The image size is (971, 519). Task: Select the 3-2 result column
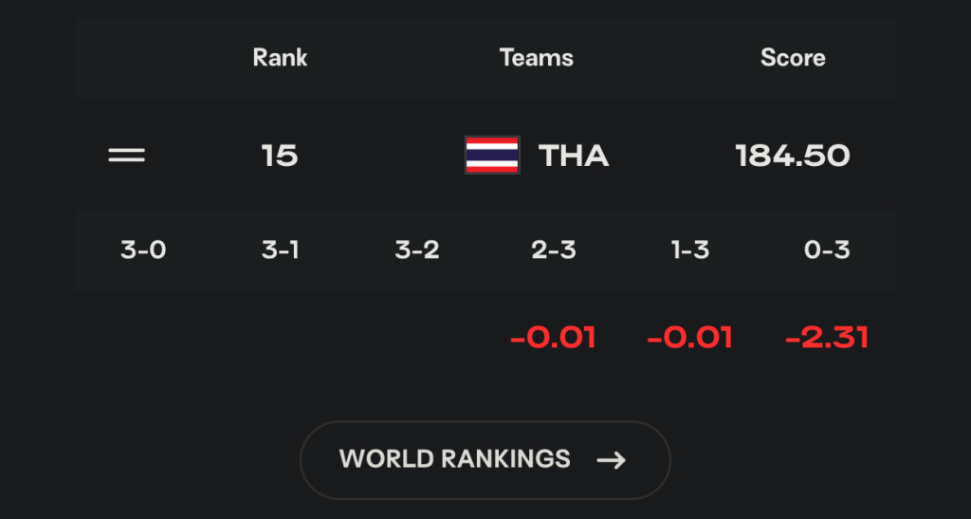coord(417,250)
